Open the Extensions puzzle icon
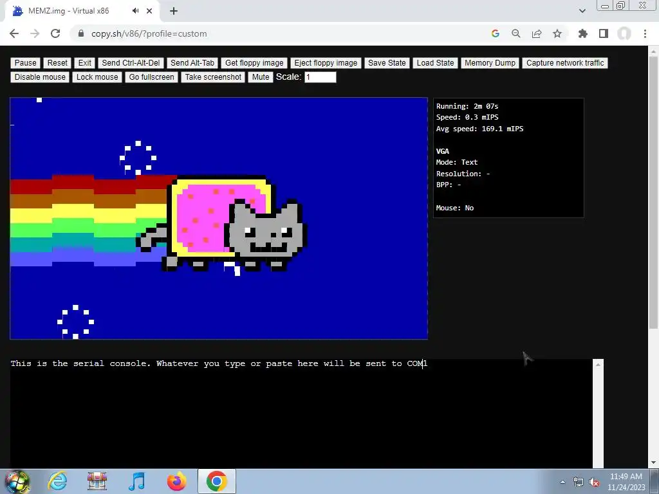The height and width of the screenshot is (494, 659). 583,33
